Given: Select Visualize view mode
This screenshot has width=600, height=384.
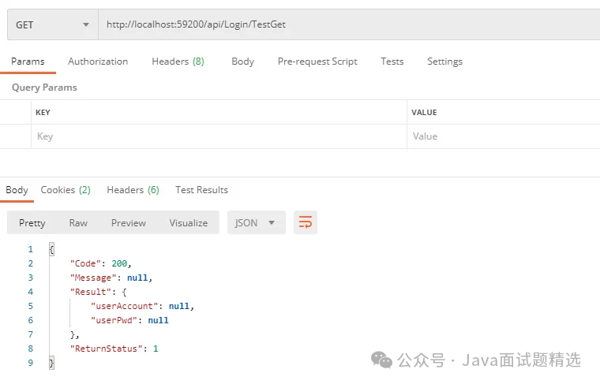Looking at the screenshot, I should [x=188, y=223].
